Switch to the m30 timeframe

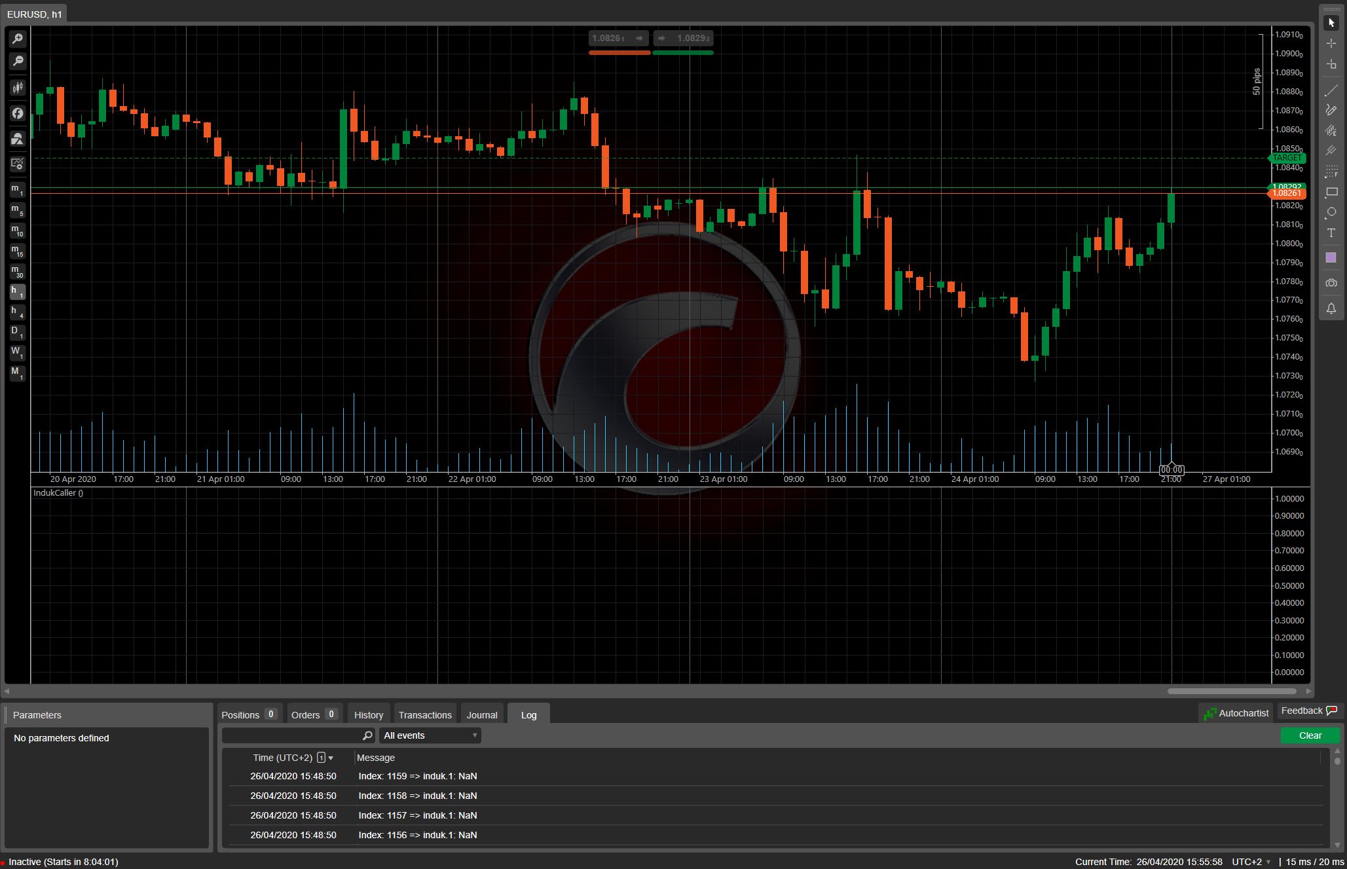(x=18, y=271)
